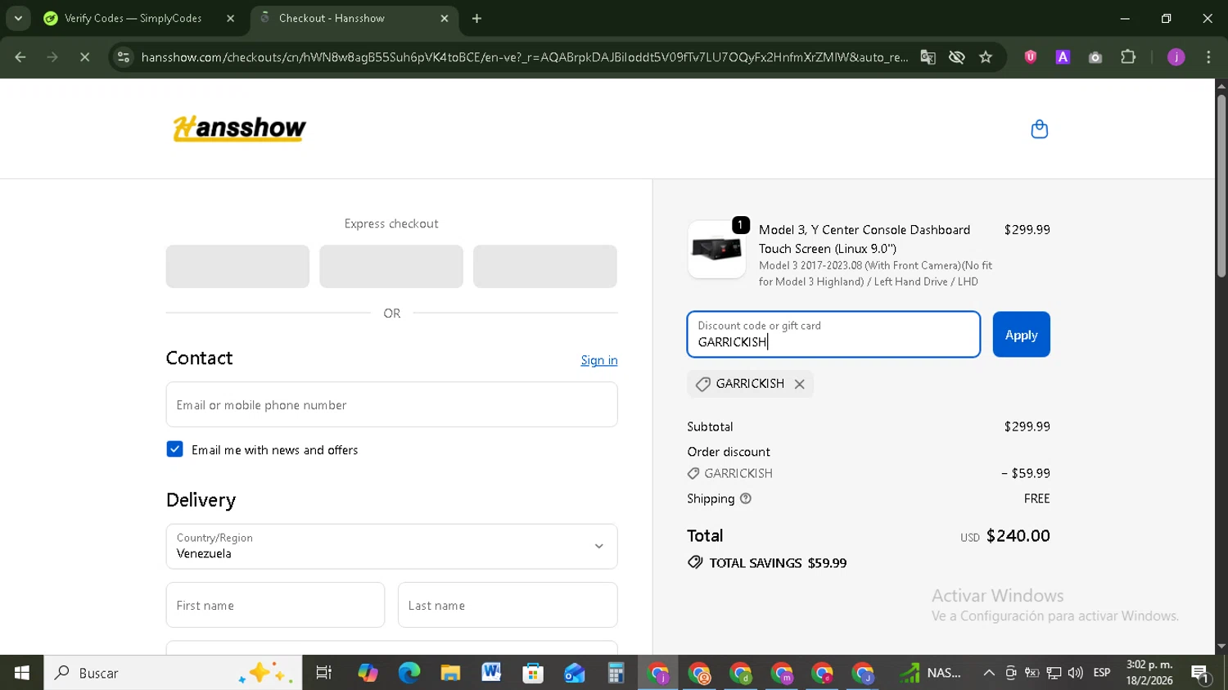Open Task View on the taskbar
This screenshot has height=690, width=1228.
(x=323, y=673)
